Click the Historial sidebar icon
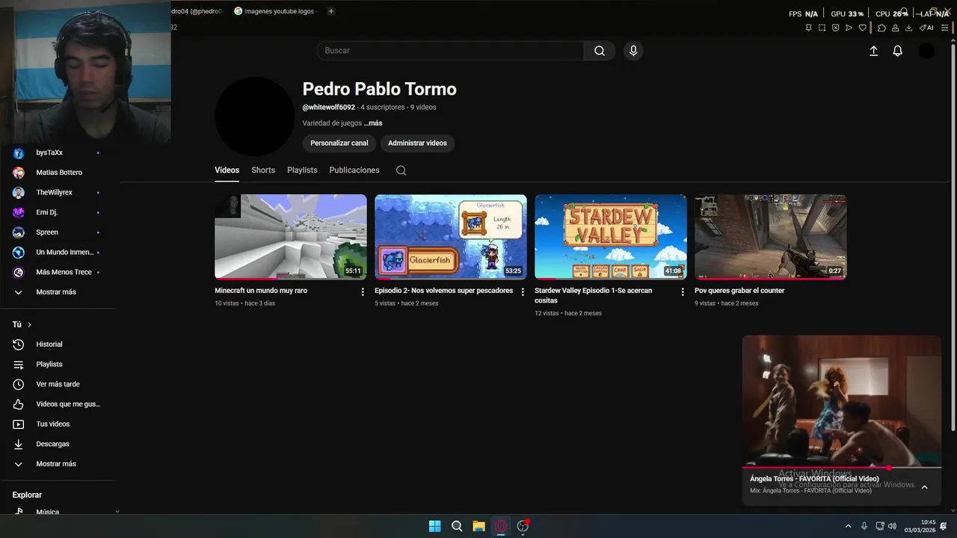The width and height of the screenshot is (957, 538). point(19,344)
